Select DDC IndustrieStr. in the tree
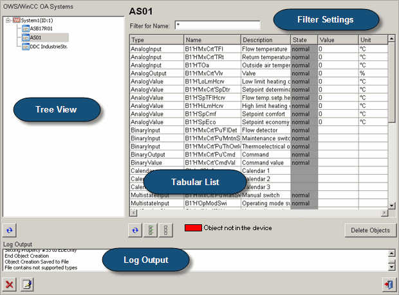This screenshot has height=295, width=399. pos(49,47)
